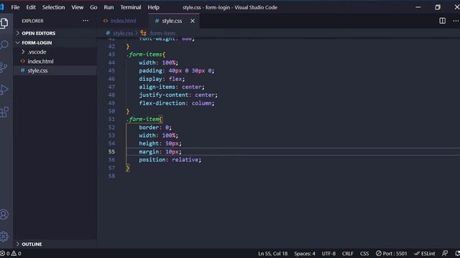Click EXPLORER panel title
Image resolution: width=460 pixels, height=258 pixels.
click(x=32, y=21)
